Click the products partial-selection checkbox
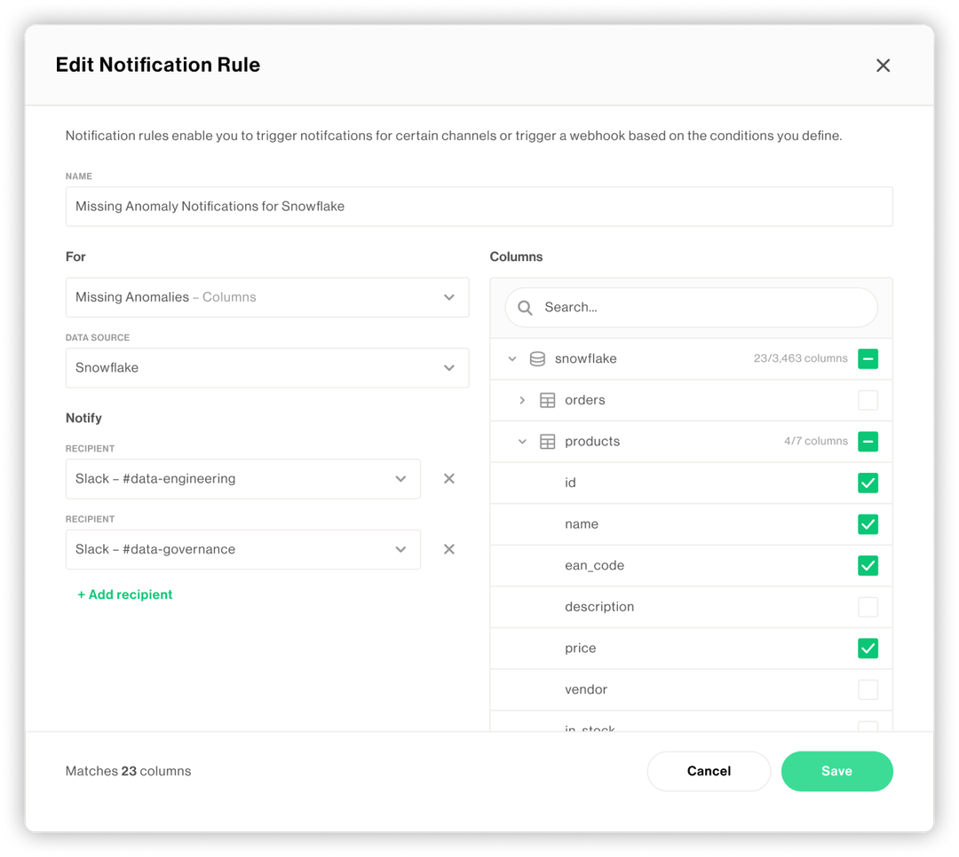959x857 pixels. point(868,441)
